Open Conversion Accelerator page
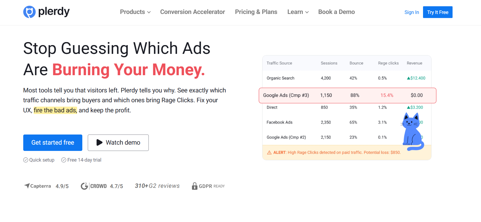The height and width of the screenshot is (222, 481). [x=193, y=12]
